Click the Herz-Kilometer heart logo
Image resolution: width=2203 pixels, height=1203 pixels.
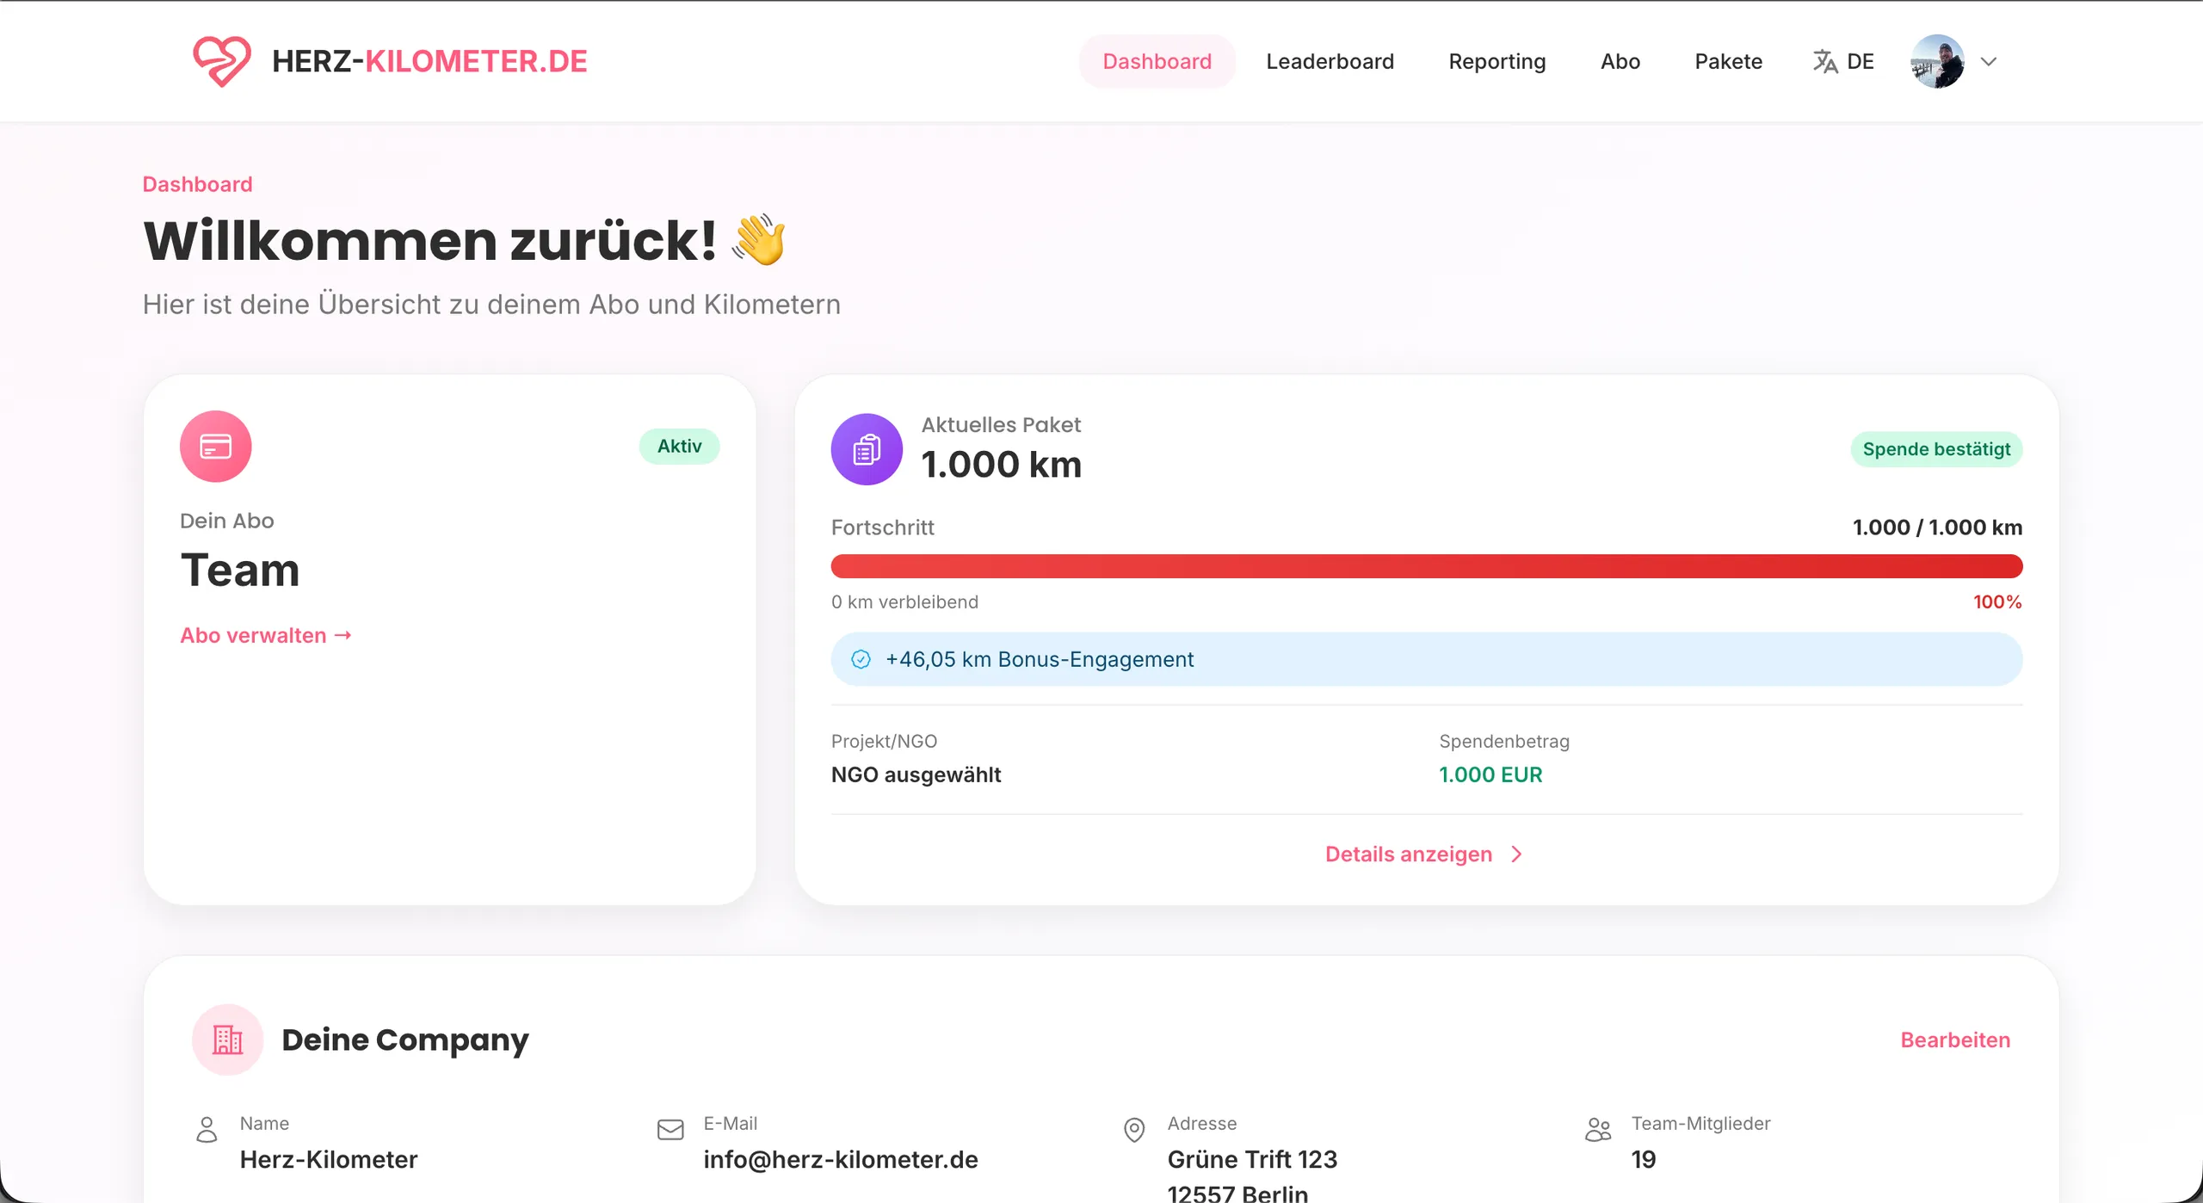[221, 60]
